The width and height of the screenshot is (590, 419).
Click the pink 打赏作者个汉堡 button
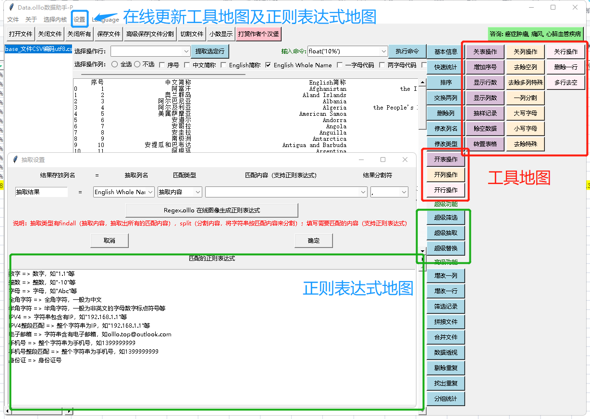coord(258,34)
